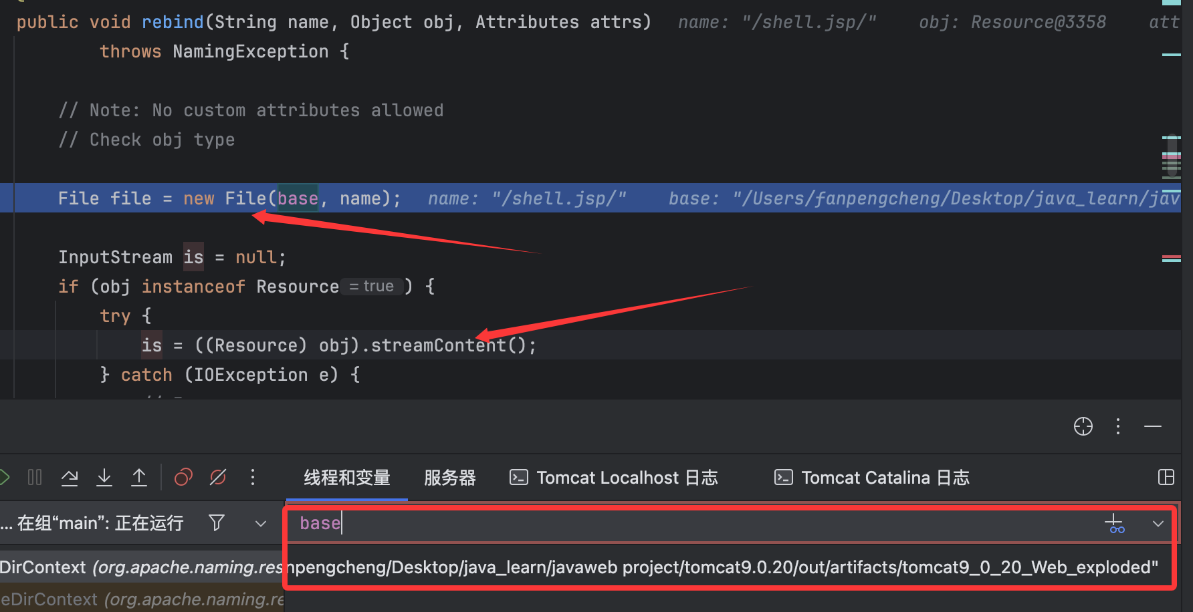
Task: Click the threads filter funnel icon
Action: pos(217,522)
